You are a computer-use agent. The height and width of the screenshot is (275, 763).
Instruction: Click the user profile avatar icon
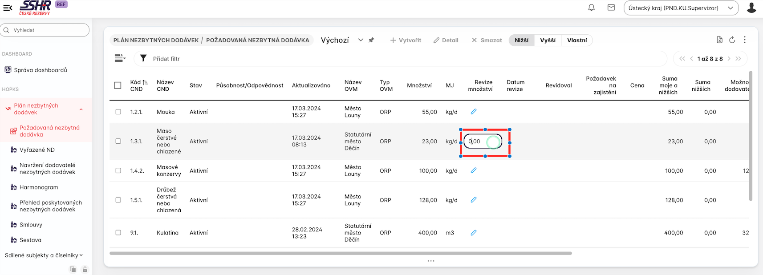751,8
